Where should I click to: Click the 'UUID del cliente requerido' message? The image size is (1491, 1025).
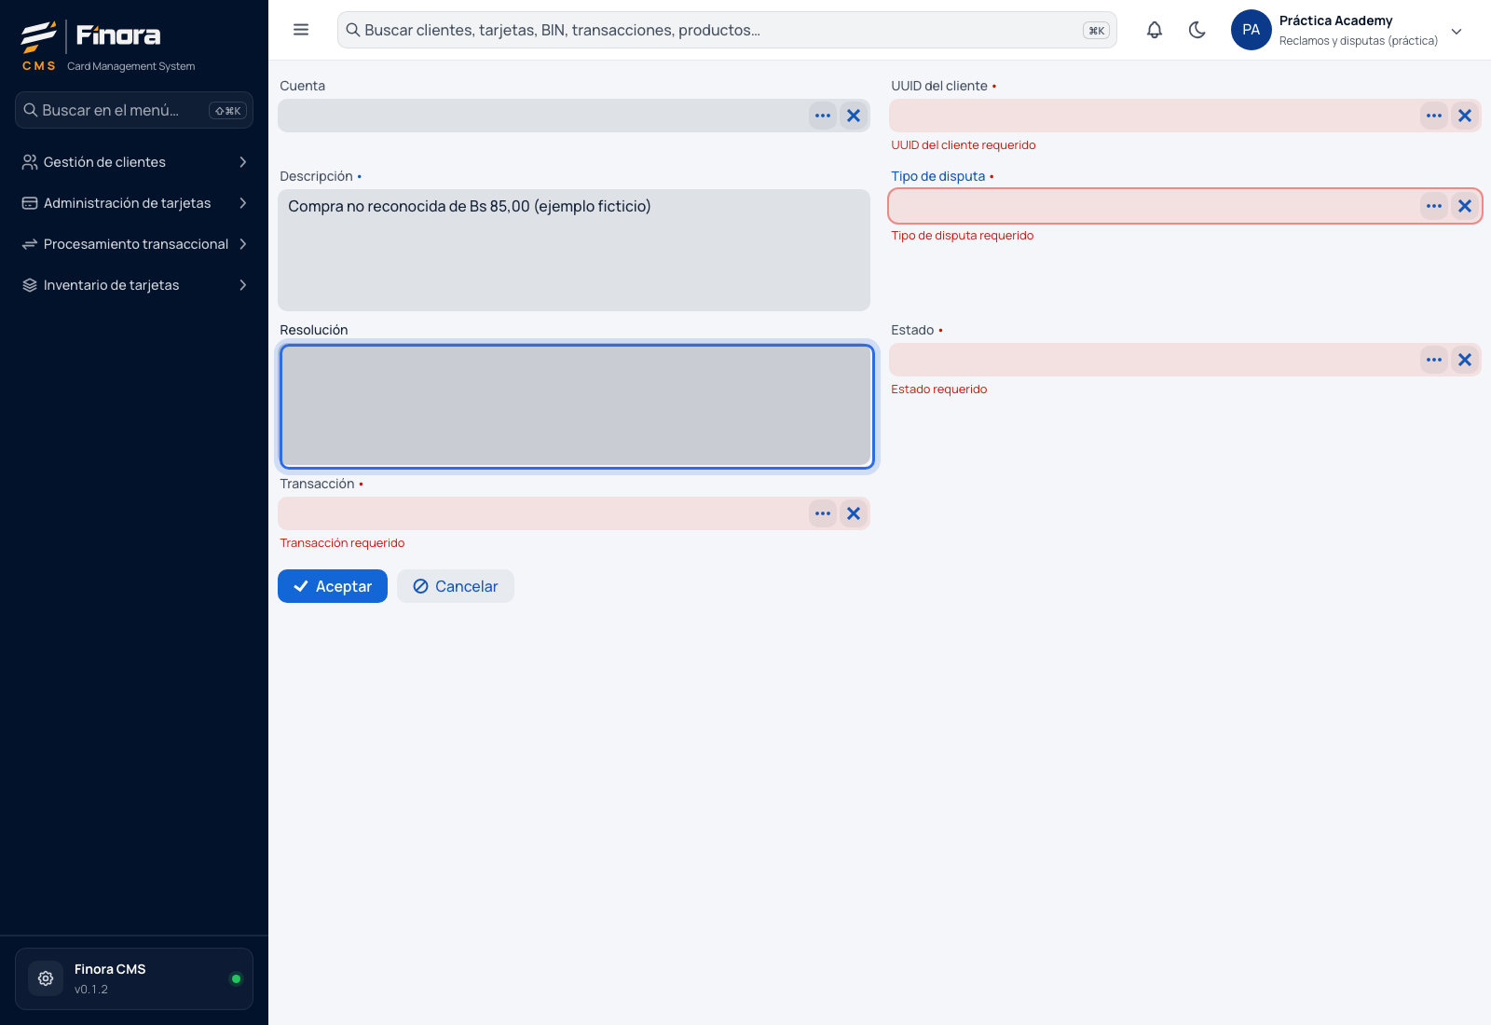(964, 145)
